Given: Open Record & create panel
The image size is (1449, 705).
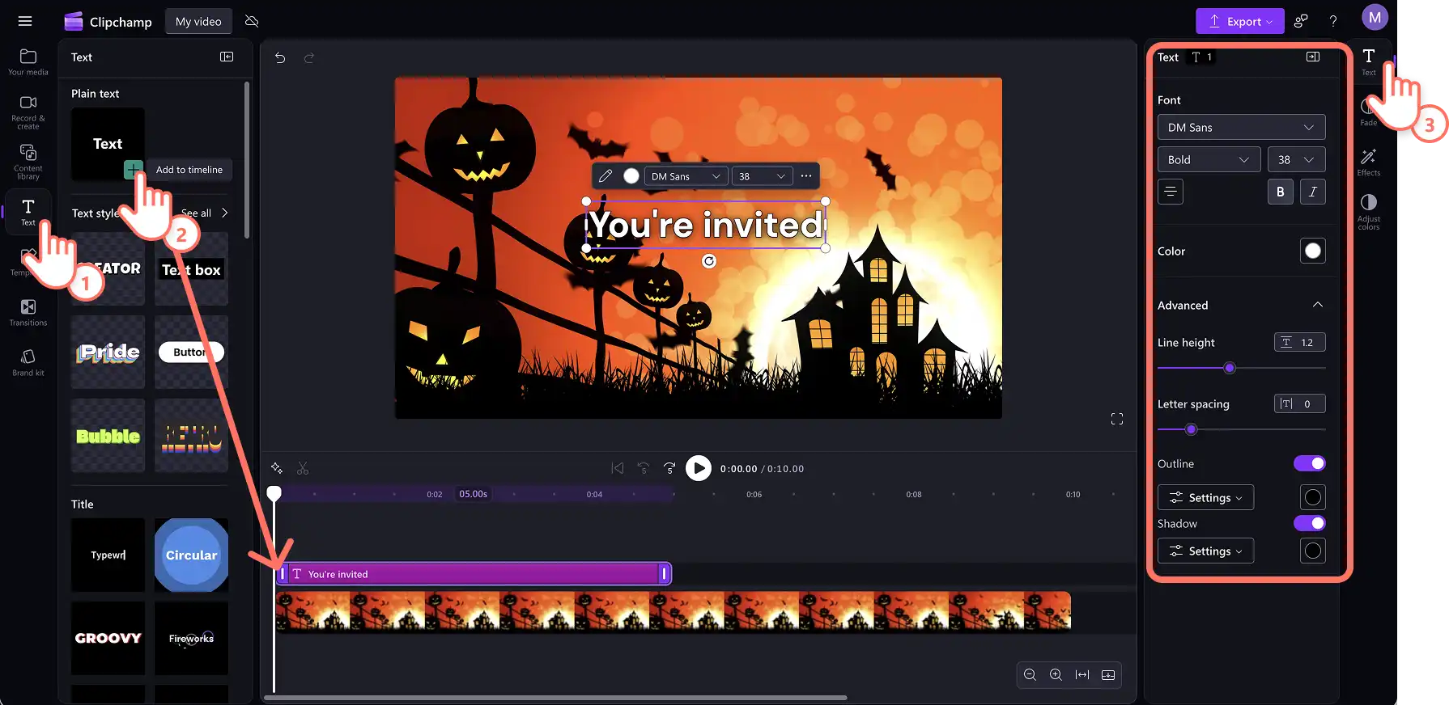Looking at the screenshot, I should coord(28,112).
